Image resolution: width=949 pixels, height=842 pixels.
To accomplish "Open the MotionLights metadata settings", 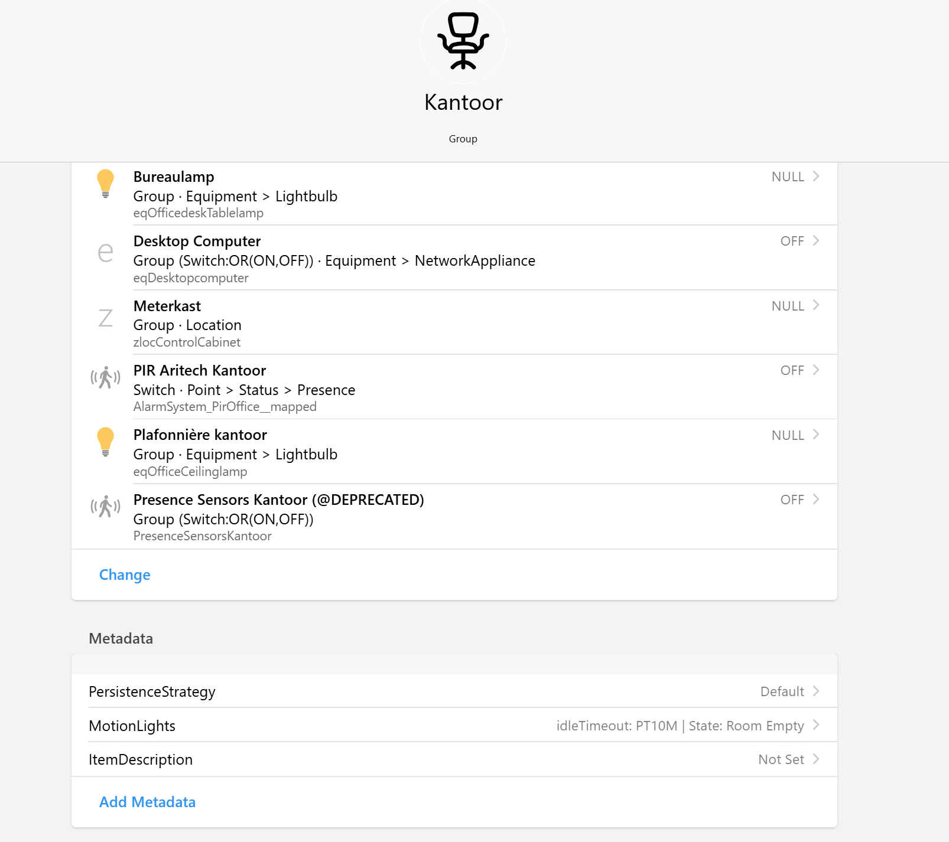I will (132, 726).
